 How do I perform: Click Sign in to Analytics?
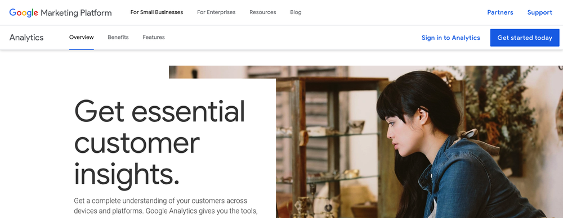click(450, 38)
